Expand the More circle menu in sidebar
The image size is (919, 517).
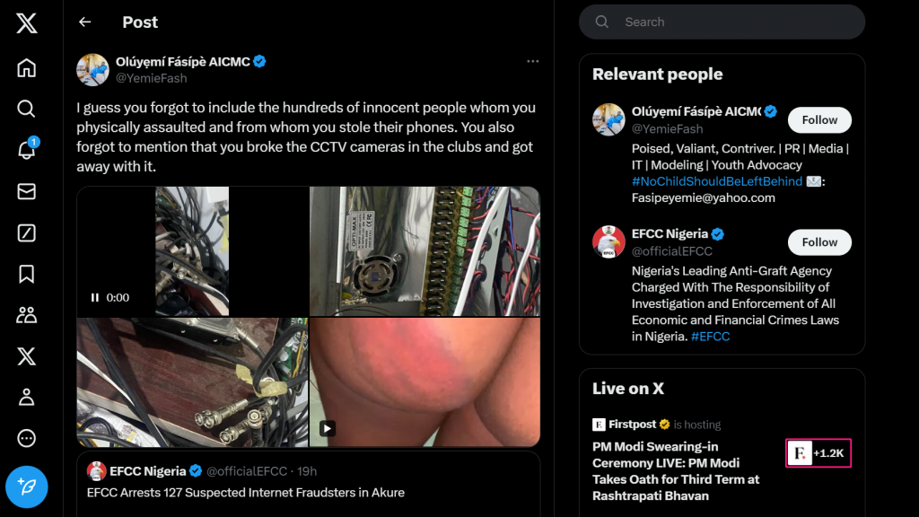tap(27, 438)
